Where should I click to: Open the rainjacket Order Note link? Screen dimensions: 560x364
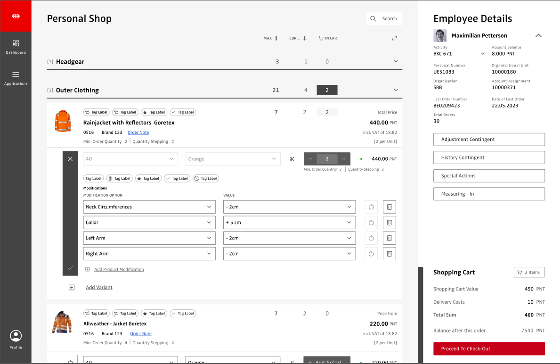[x=138, y=132]
